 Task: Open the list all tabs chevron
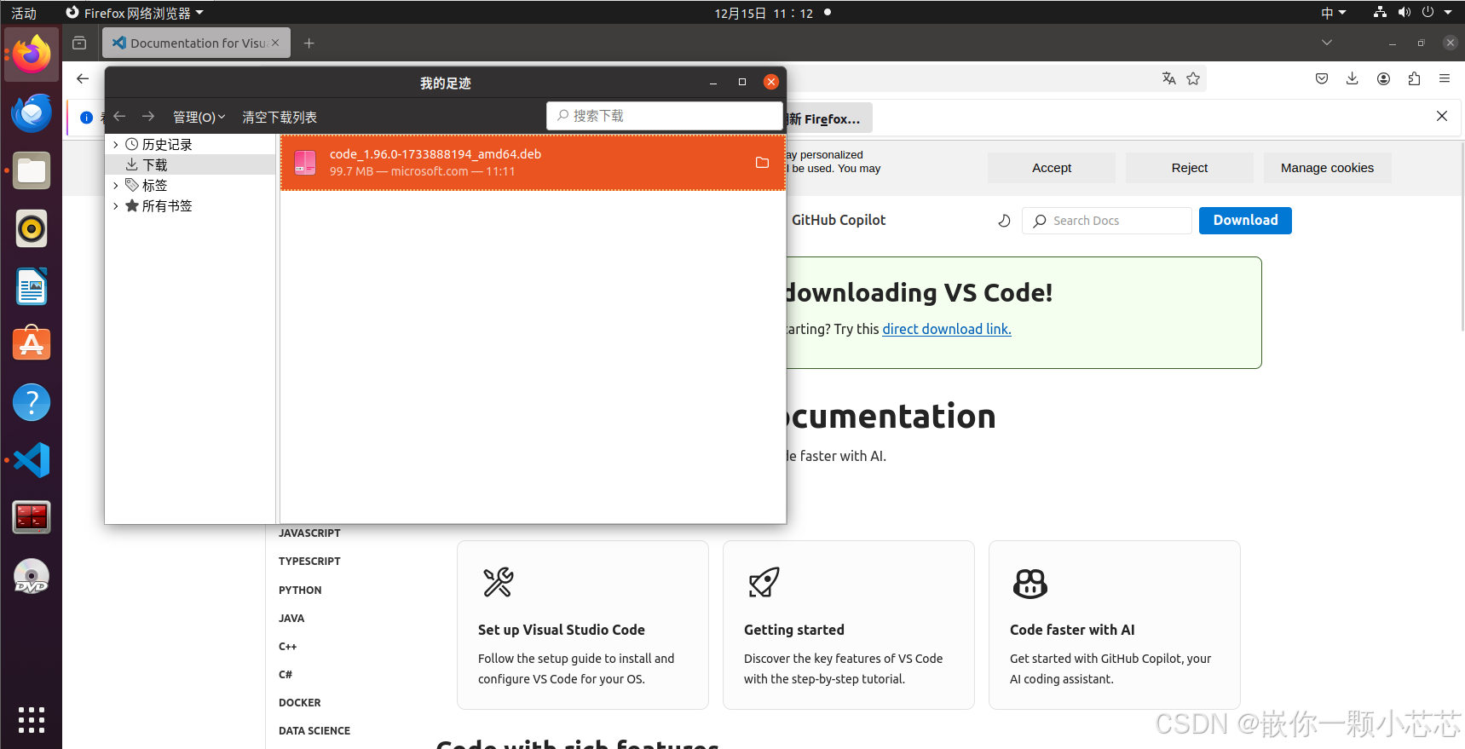point(1327,43)
